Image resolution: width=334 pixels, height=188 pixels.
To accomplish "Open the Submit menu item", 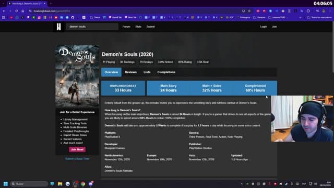I will 150,27.
